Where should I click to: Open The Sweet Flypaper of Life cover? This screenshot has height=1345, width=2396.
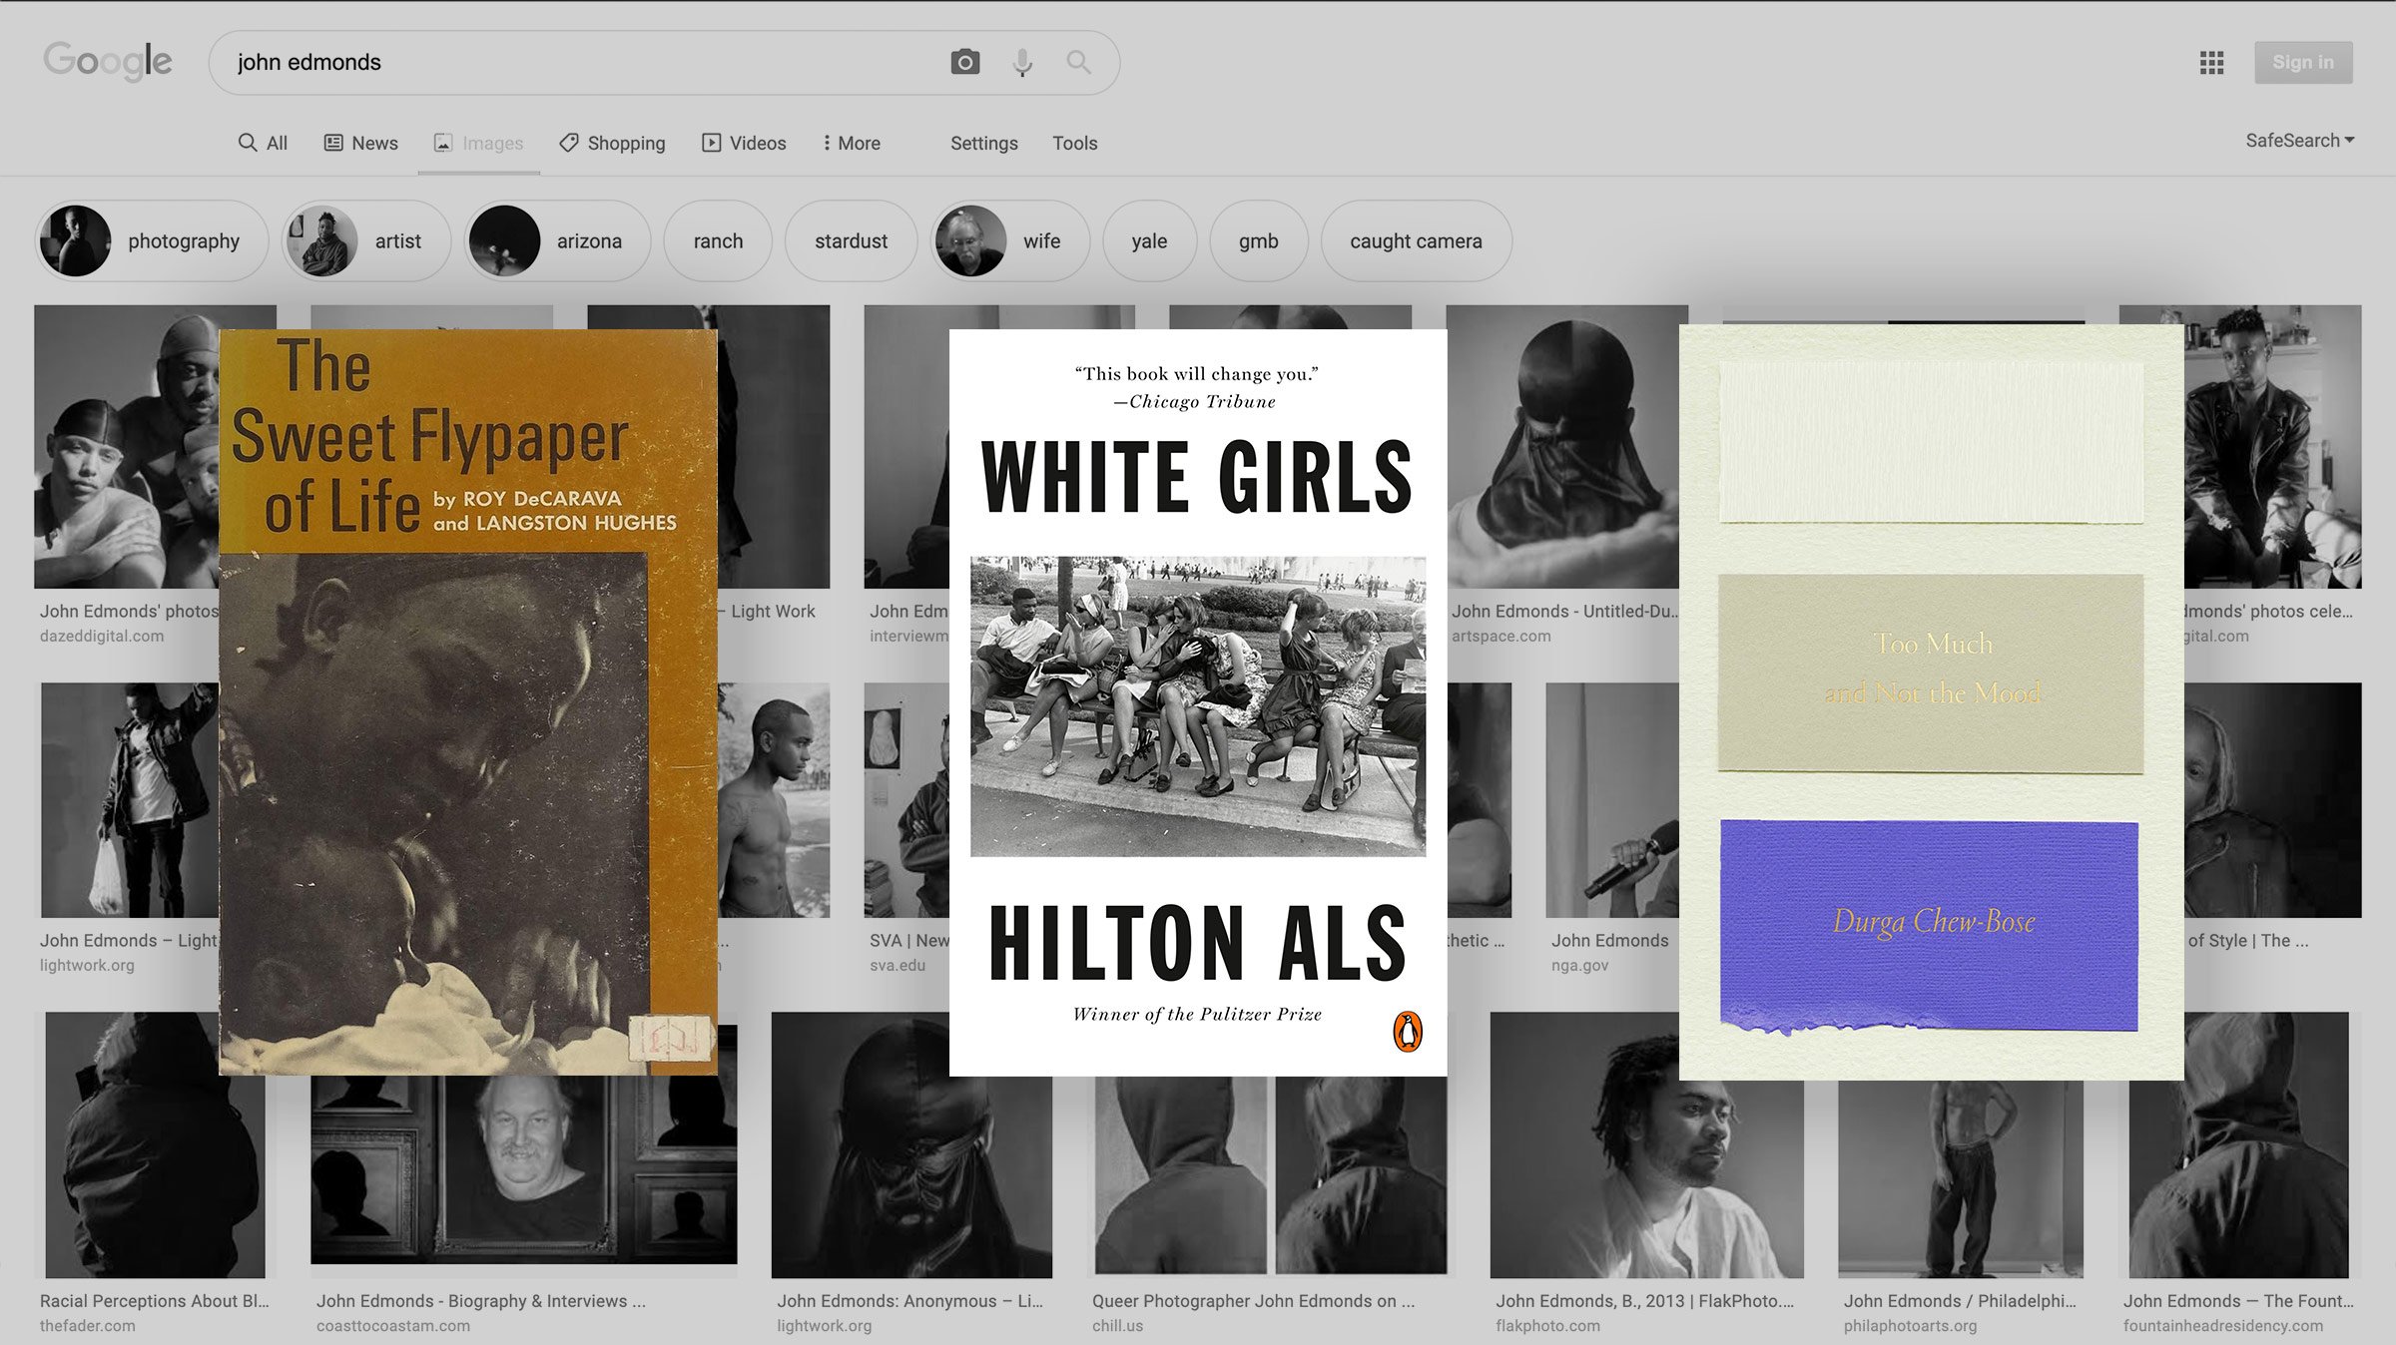click(468, 702)
